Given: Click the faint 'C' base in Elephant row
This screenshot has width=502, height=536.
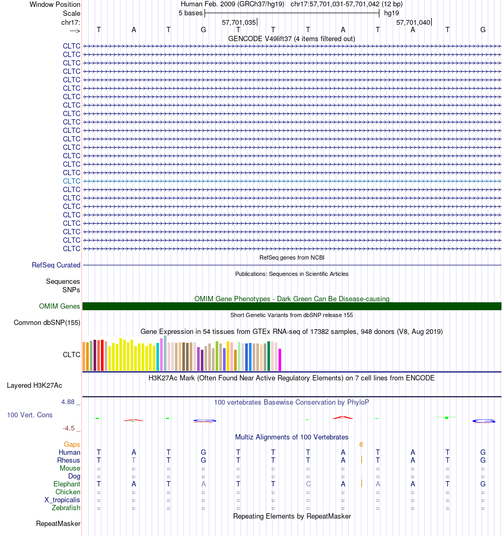Looking at the screenshot, I should click(308, 484).
